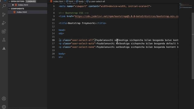Click line number 16 in gutter

point(53,40)
